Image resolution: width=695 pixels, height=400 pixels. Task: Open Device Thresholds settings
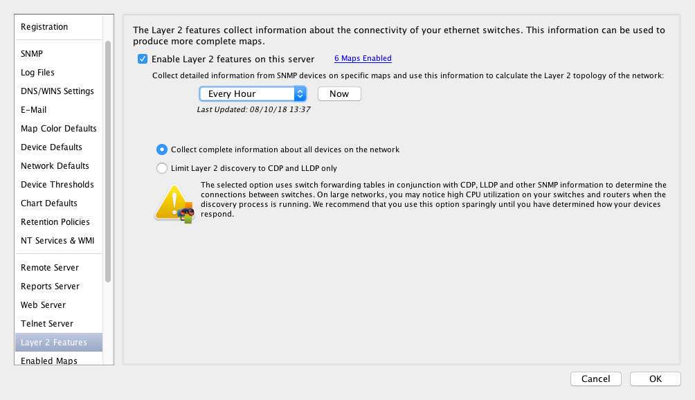(x=57, y=185)
